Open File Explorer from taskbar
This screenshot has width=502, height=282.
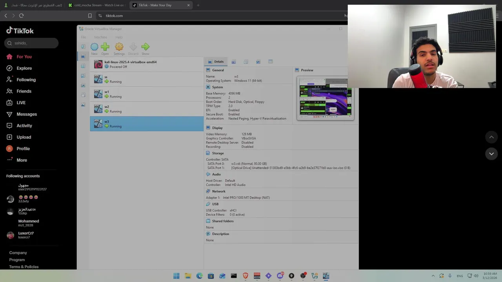point(188,276)
